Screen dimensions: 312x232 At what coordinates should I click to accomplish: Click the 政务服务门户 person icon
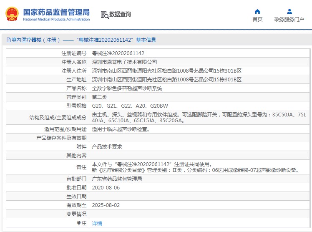(289, 11)
